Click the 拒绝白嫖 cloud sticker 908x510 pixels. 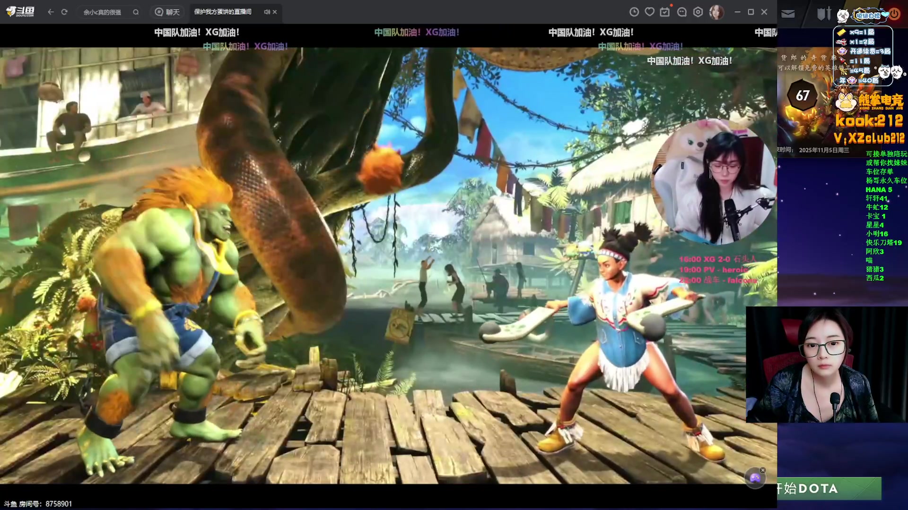point(870,16)
